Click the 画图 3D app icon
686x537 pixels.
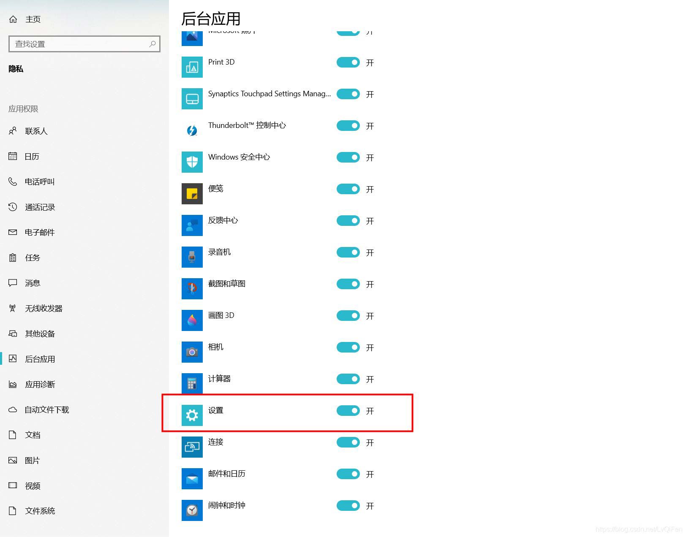click(192, 320)
